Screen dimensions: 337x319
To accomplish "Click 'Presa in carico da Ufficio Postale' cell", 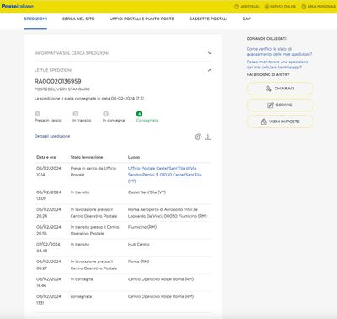I will 94,171.
